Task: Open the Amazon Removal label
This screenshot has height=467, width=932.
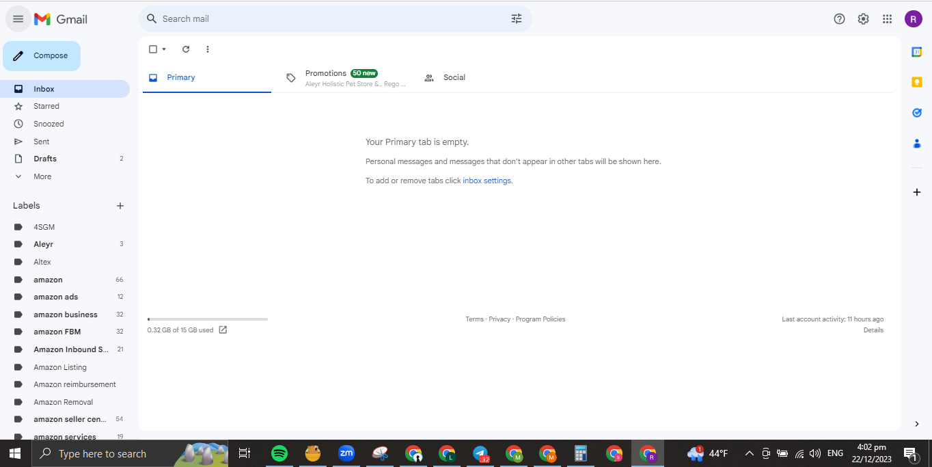Action: [x=65, y=402]
